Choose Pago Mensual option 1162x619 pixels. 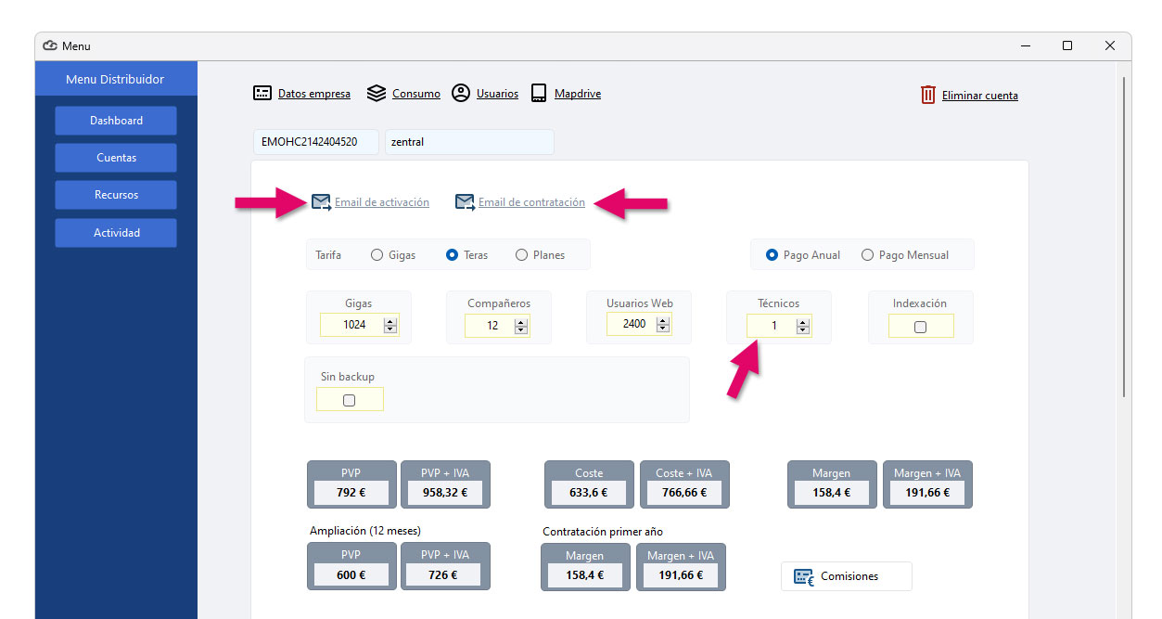[867, 255]
